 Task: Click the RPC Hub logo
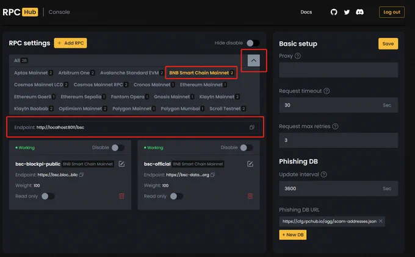coord(20,12)
